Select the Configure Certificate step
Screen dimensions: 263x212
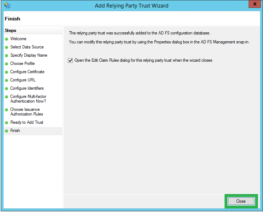(x=27, y=72)
